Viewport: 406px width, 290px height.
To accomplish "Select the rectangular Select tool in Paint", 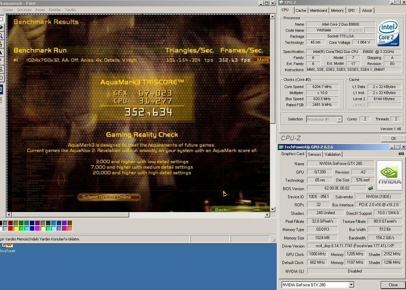I will [x=1, y=19].
